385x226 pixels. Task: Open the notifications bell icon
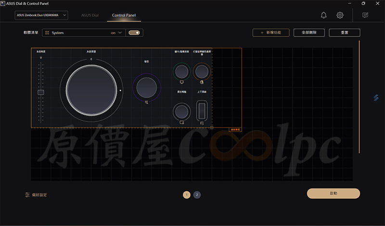[323, 15]
